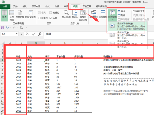Open the Name Box dropdown arrow
This screenshot has width=154, height=115.
(17, 34)
